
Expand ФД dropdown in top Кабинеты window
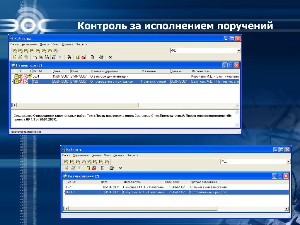tap(238, 51)
